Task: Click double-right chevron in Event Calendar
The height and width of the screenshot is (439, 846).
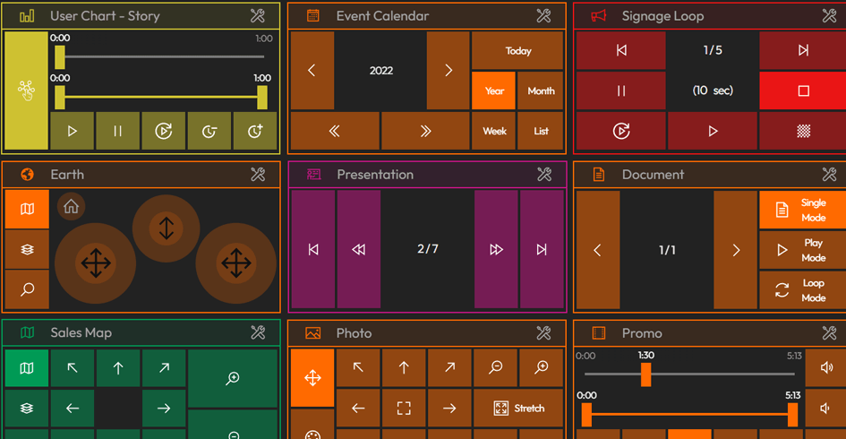Action: point(425,131)
